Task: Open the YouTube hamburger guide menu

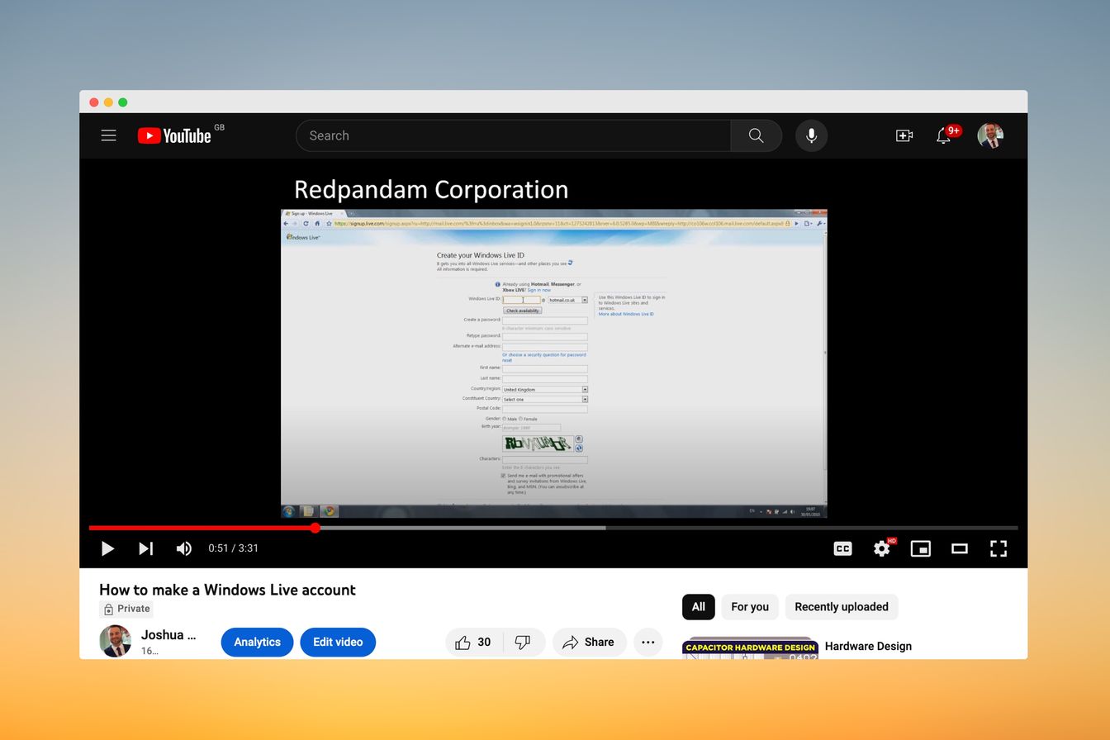Action: point(108,135)
